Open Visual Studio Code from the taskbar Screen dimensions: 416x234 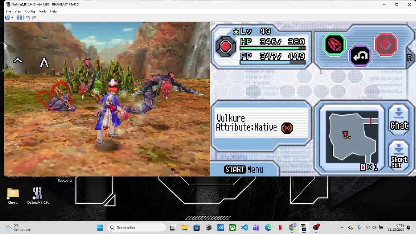click(x=244, y=228)
